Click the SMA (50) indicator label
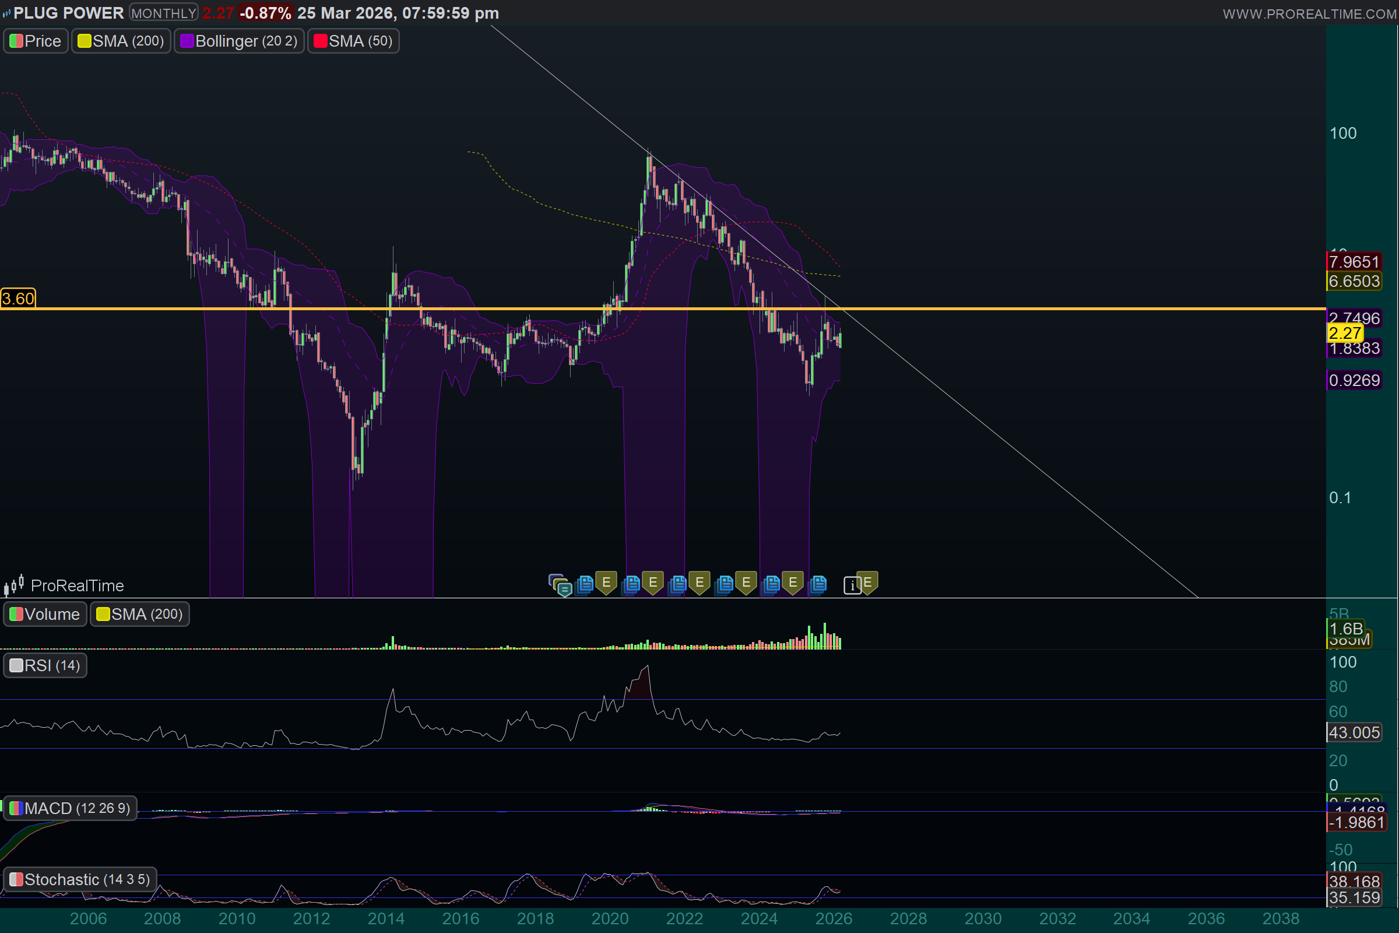This screenshot has width=1399, height=933. 353,41
